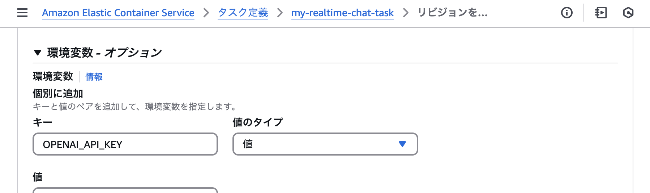Open the 値のタイプ combo box showing 値
The height and width of the screenshot is (193, 650).
click(325, 144)
